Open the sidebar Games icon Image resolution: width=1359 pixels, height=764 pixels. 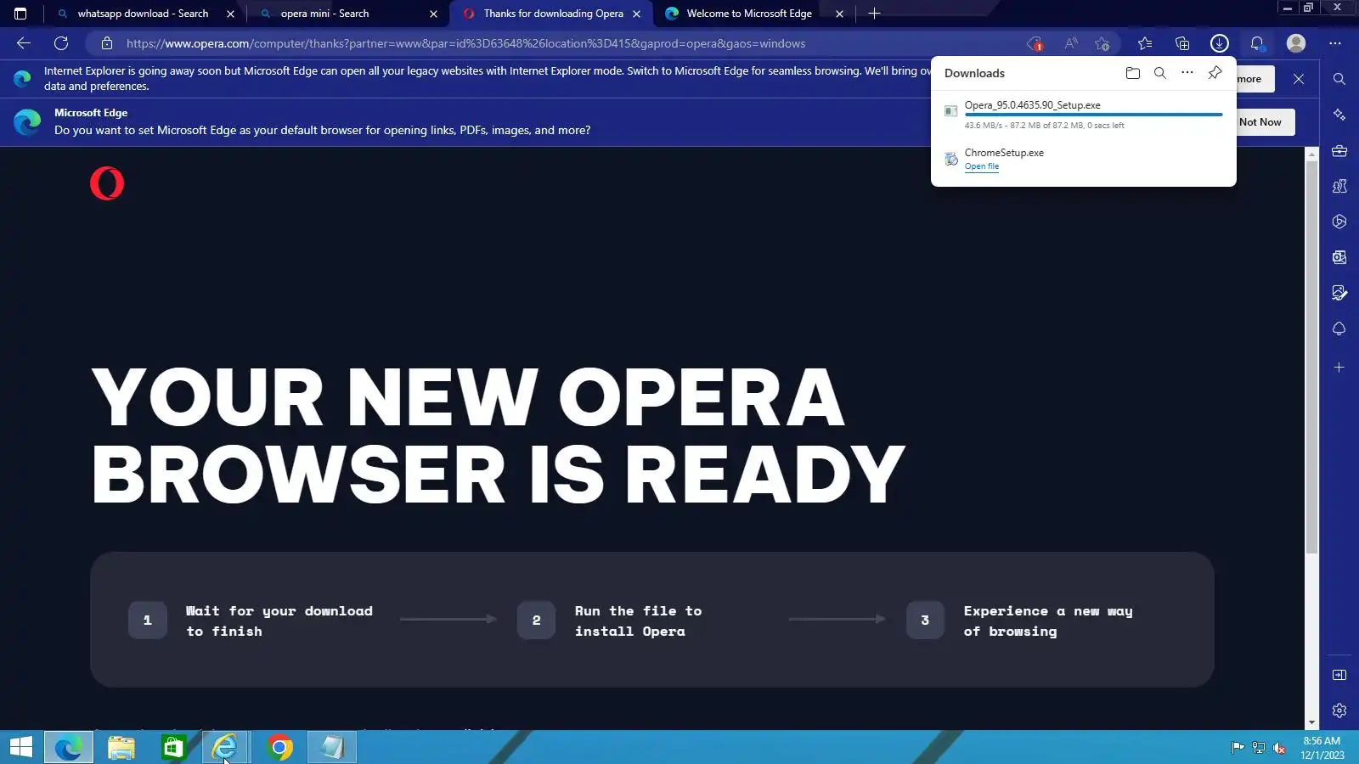click(1339, 186)
